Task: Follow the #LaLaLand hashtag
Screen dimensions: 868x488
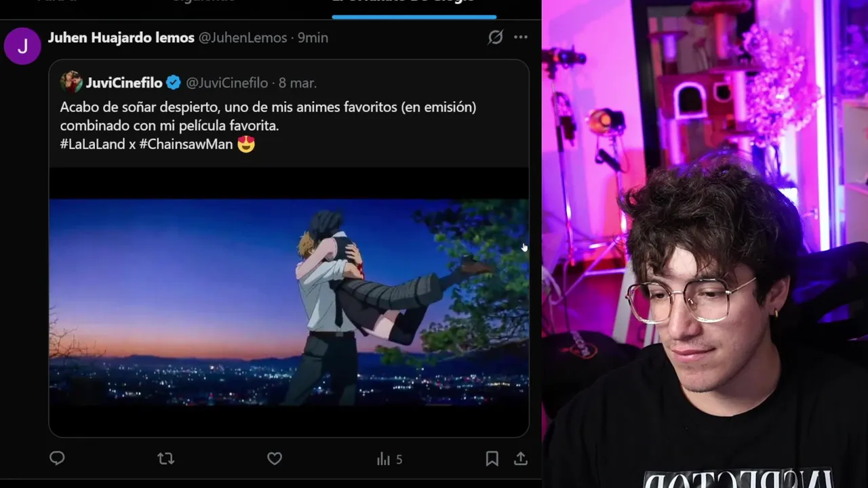Action: pyautogui.click(x=93, y=144)
